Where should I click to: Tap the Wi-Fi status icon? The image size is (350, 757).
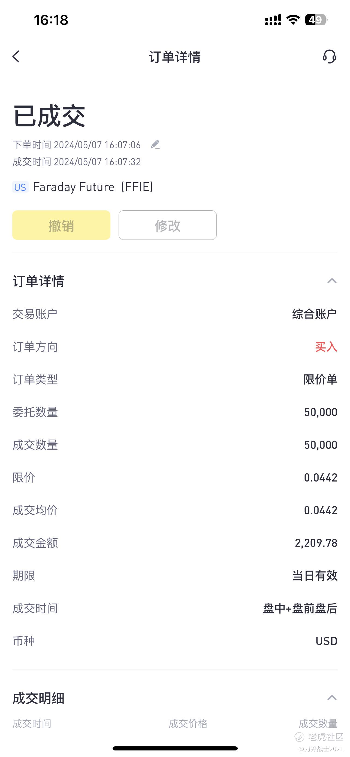click(293, 20)
